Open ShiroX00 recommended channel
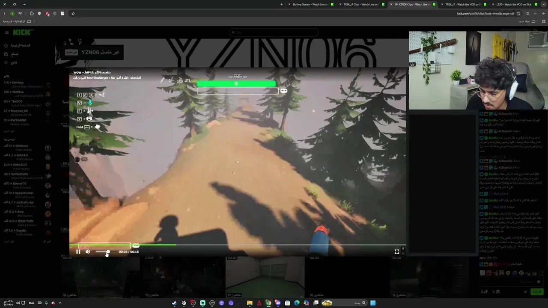The height and width of the screenshot is (308, 548). 27,166
